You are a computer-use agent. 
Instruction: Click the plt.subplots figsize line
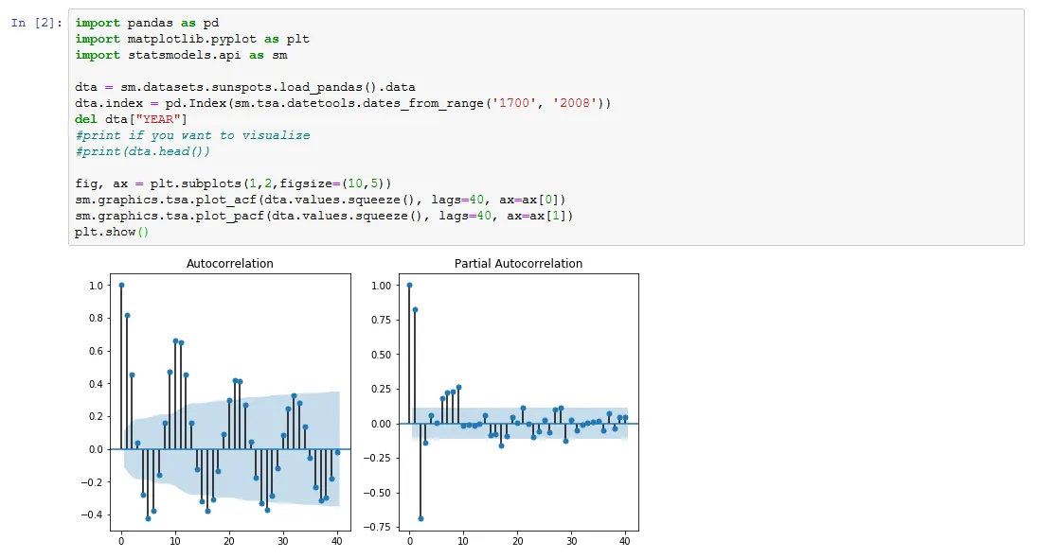click(x=233, y=183)
